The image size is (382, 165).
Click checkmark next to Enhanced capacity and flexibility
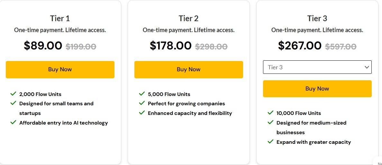[142, 113]
